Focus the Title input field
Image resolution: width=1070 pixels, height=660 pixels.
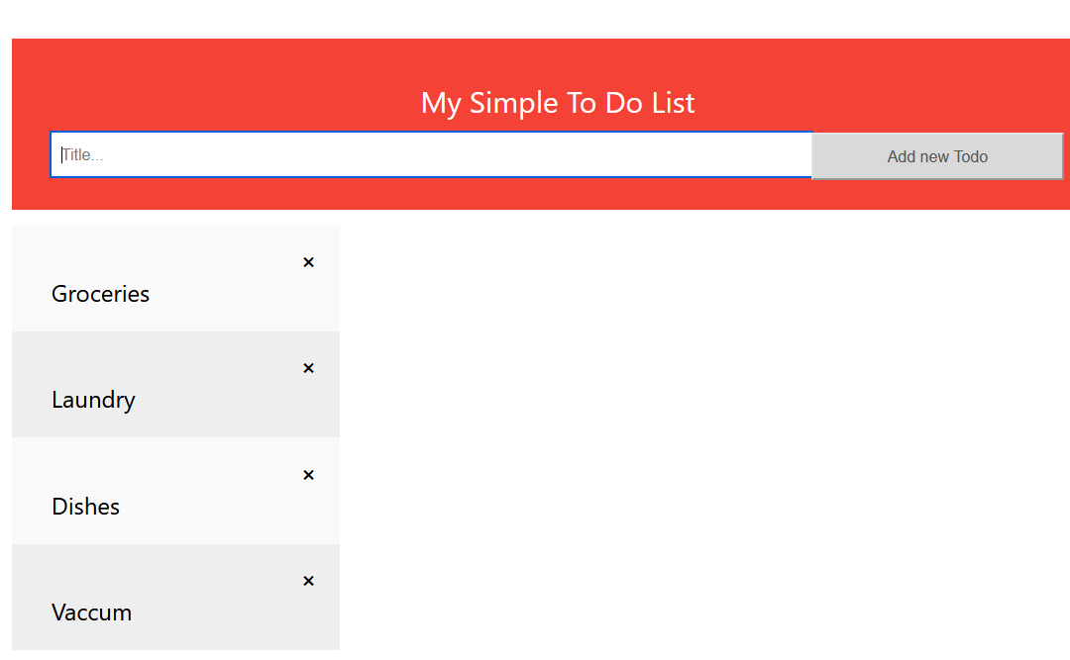pyautogui.click(x=431, y=155)
